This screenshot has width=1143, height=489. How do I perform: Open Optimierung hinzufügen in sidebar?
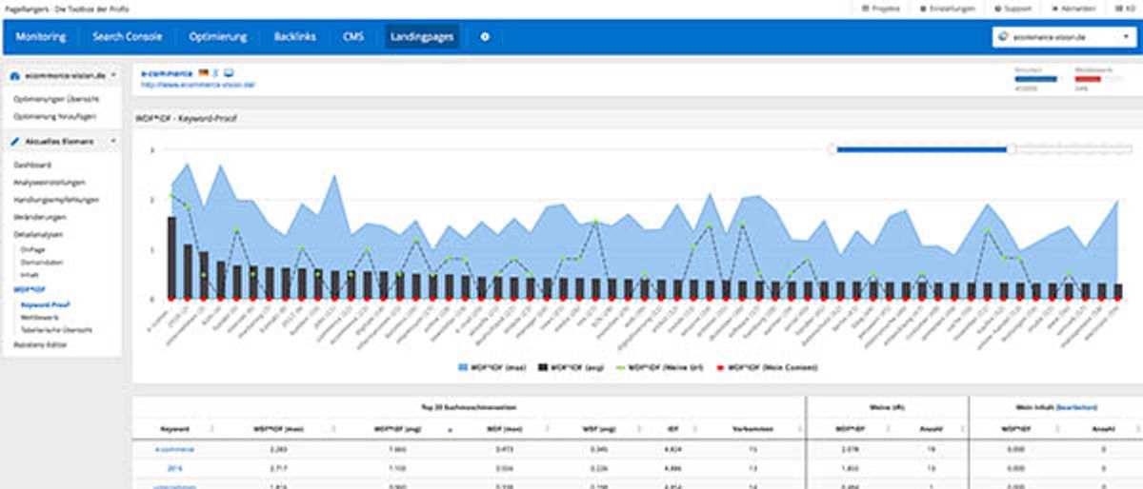54,116
